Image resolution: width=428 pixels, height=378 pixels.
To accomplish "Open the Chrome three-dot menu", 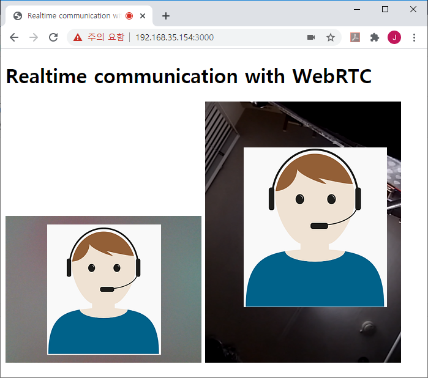I will pos(414,37).
